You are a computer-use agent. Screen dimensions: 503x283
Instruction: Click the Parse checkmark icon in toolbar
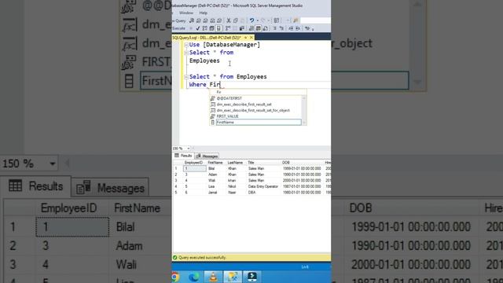point(197,28)
